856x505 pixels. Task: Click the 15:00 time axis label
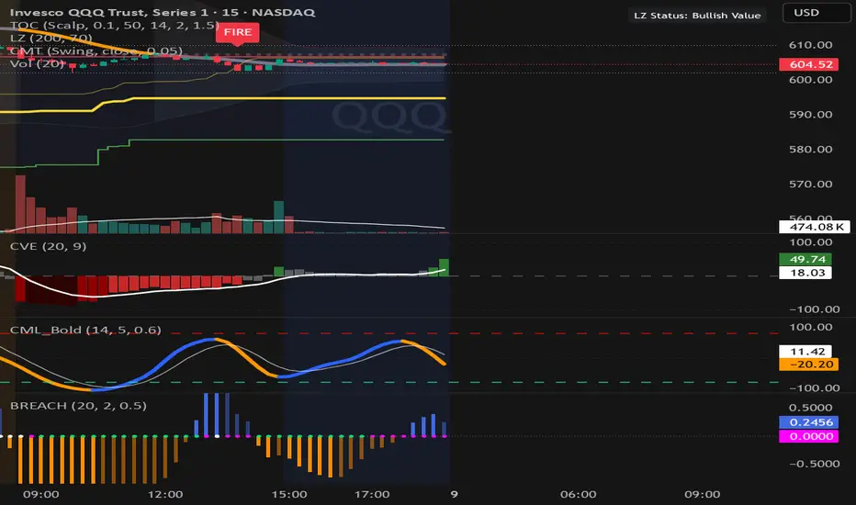[x=289, y=494]
